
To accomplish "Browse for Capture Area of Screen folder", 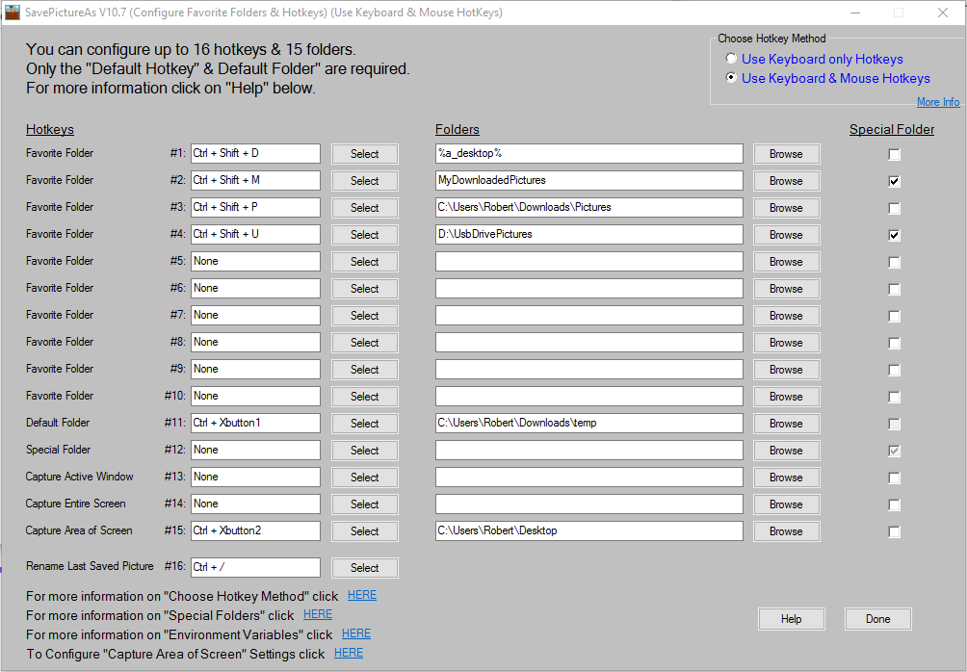I will [786, 530].
